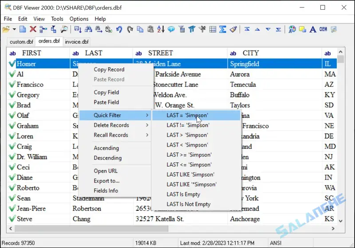
Task: Jump to last record arrow icon
Action: coord(279,29)
